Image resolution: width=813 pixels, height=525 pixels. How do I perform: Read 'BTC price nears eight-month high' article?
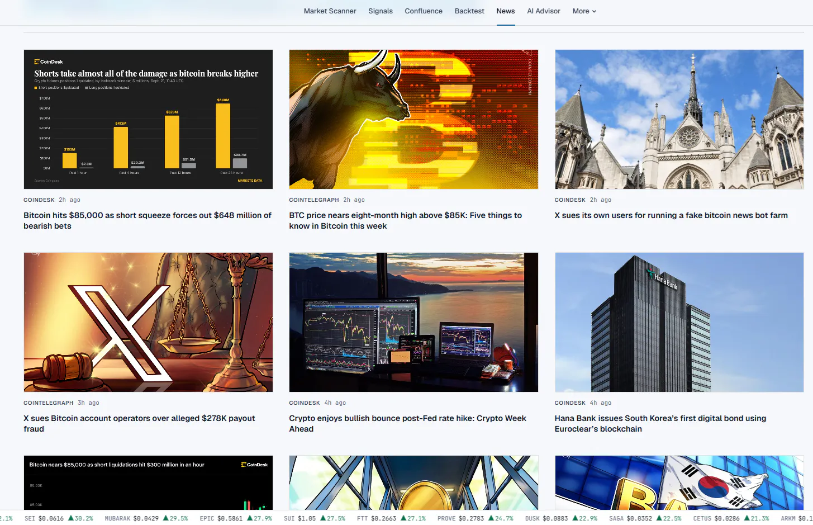tap(405, 220)
